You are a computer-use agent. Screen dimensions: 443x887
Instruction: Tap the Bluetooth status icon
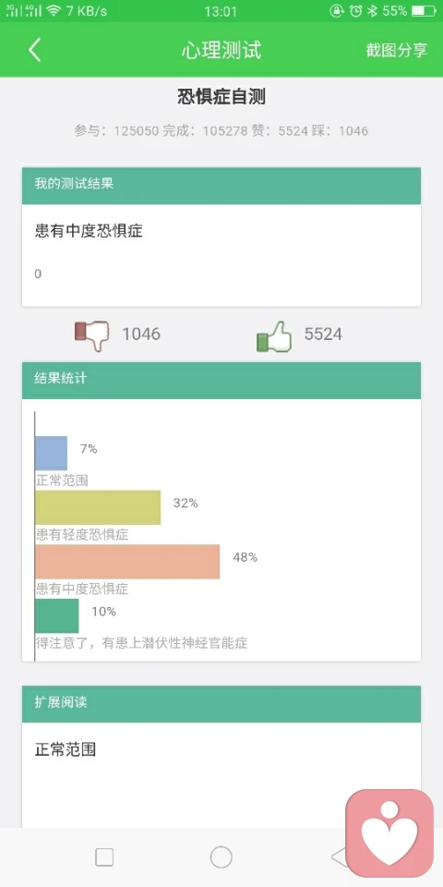[372, 11]
